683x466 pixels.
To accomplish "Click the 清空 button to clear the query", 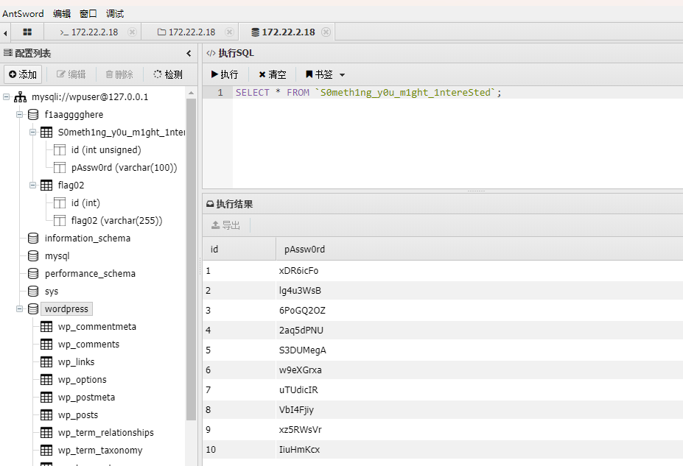I will (272, 74).
